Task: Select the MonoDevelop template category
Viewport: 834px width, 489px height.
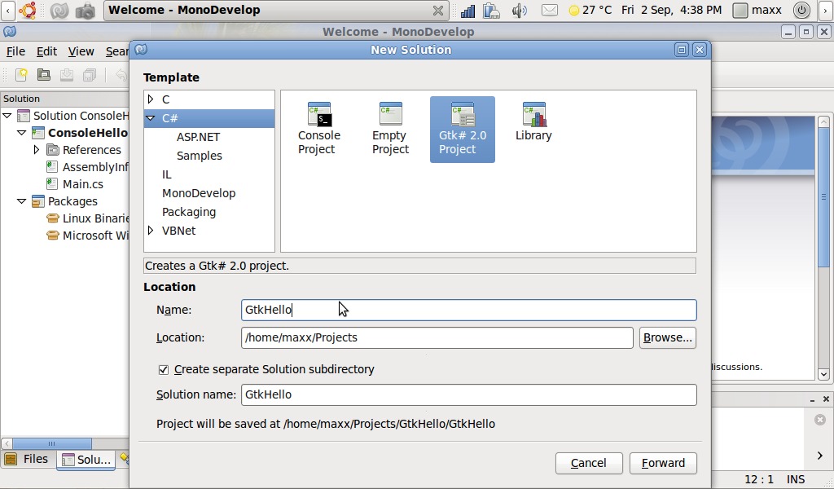Action: click(x=199, y=193)
